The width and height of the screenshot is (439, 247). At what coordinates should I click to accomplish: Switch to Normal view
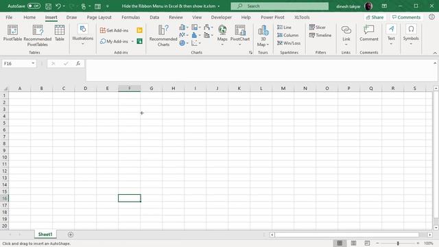[340, 243]
